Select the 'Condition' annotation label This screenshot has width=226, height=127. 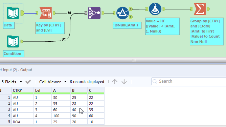(x=14, y=54)
